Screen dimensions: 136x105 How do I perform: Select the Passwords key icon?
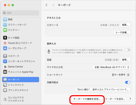click(x=5, y=56)
